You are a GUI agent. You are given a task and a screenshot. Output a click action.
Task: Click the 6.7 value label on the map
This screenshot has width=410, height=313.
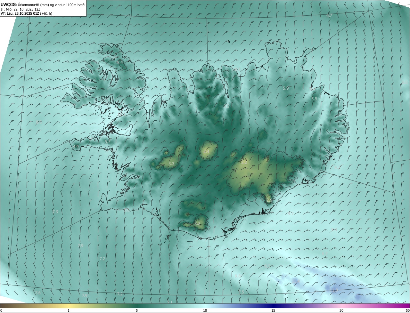click(329, 16)
